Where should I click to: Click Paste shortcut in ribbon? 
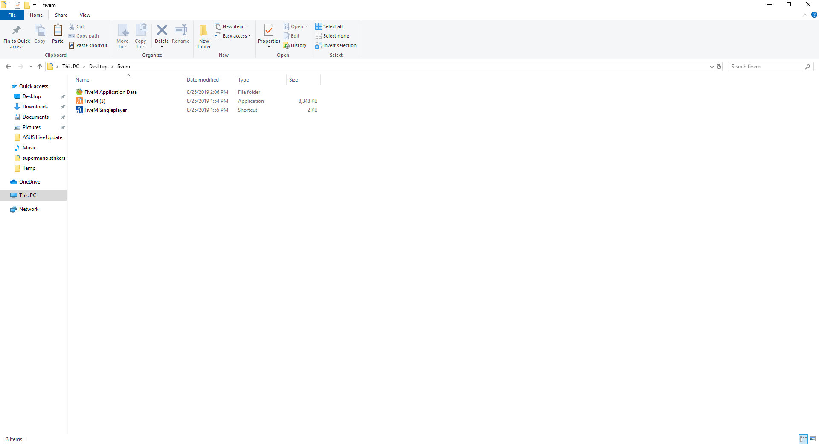(88, 45)
